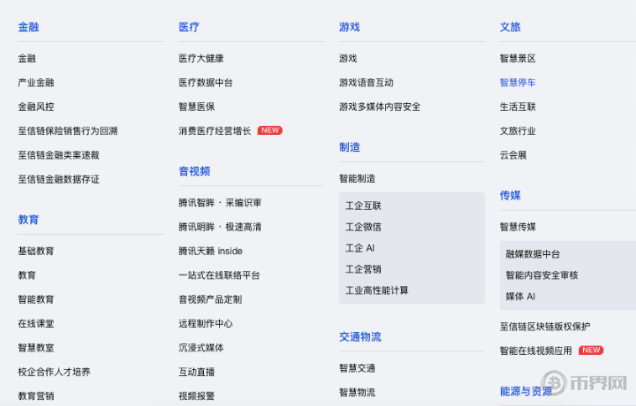
Task: Open 消费医疗经营增长 link
Action: click(x=215, y=131)
